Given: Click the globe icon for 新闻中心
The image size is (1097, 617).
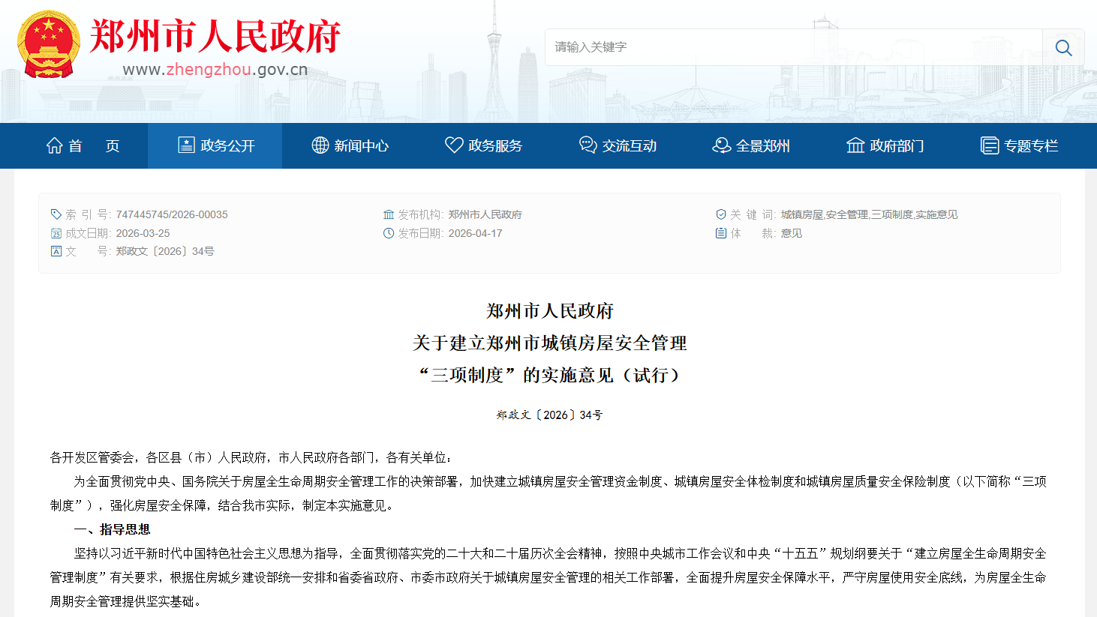Looking at the screenshot, I should pyautogui.click(x=320, y=145).
